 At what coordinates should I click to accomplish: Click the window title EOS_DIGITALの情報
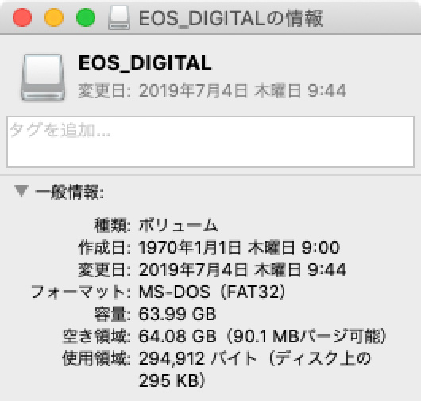(230, 18)
